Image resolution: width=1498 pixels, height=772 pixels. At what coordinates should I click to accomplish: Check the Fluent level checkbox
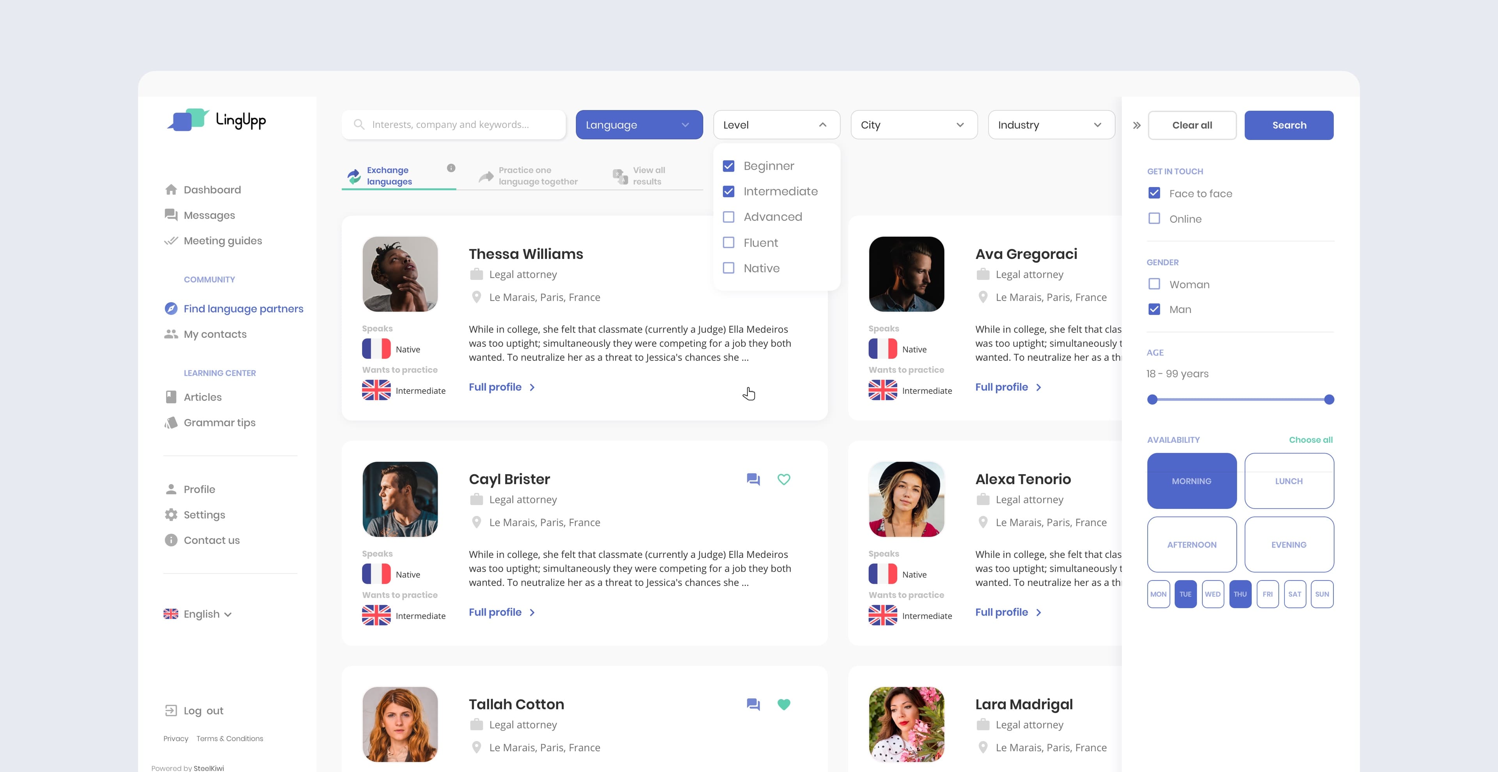pyautogui.click(x=729, y=243)
